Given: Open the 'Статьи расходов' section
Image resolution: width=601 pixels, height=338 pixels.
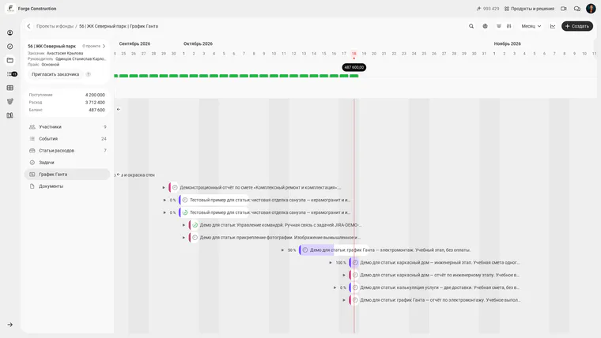Looking at the screenshot, I should 67,150.
